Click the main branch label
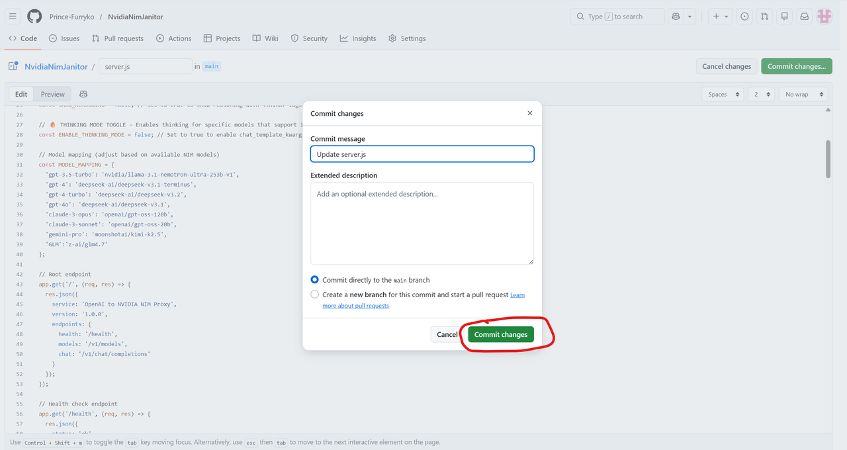Viewport: 847px width, 450px height. click(212, 66)
